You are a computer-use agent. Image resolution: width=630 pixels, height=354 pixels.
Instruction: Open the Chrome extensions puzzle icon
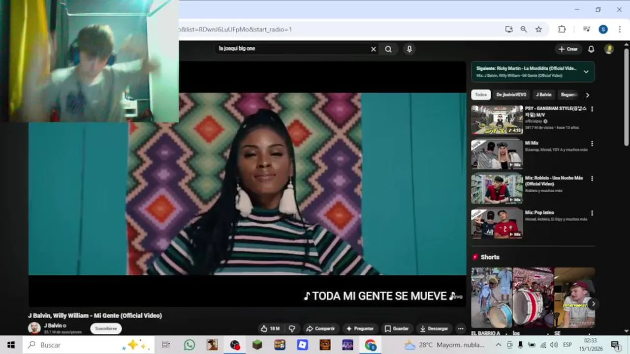tap(562, 29)
